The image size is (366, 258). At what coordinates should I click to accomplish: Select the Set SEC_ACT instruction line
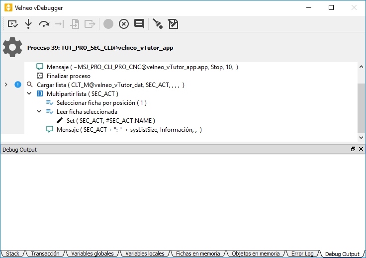[110, 121]
